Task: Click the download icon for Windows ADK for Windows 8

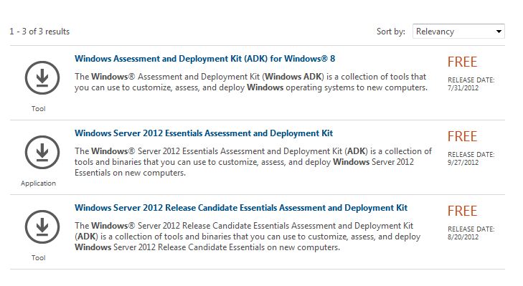Action: [x=42, y=77]
